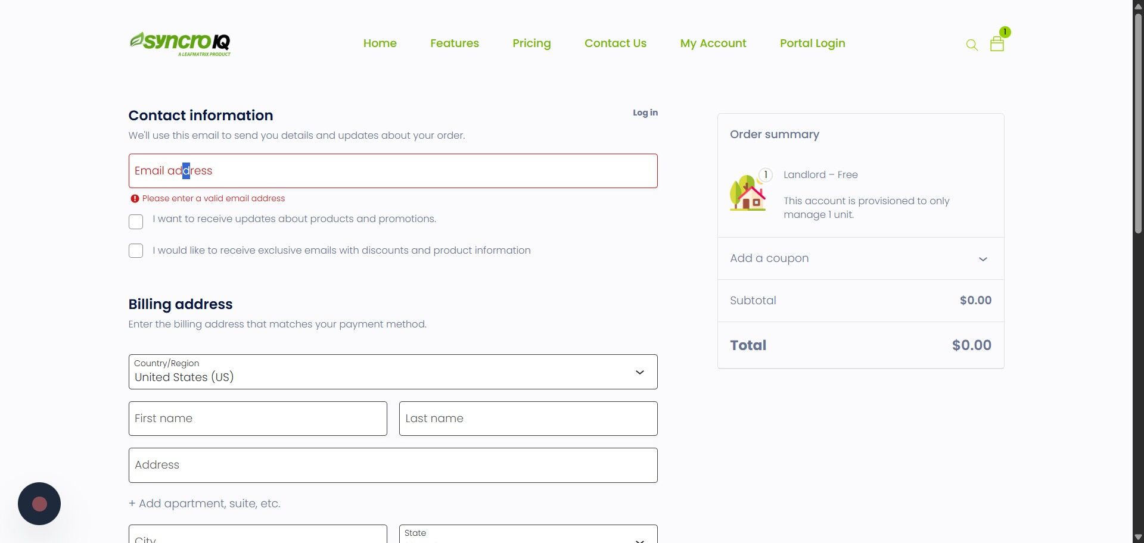Screen dimensions: 1144x543
Task: Open the Features menu item
Action: (x=455, y=43)
